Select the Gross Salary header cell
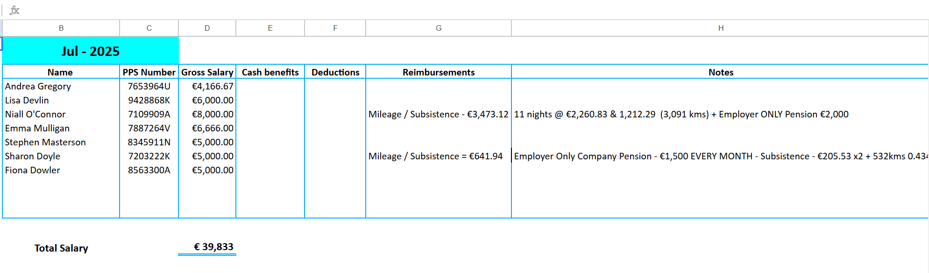 coord(207,72)
